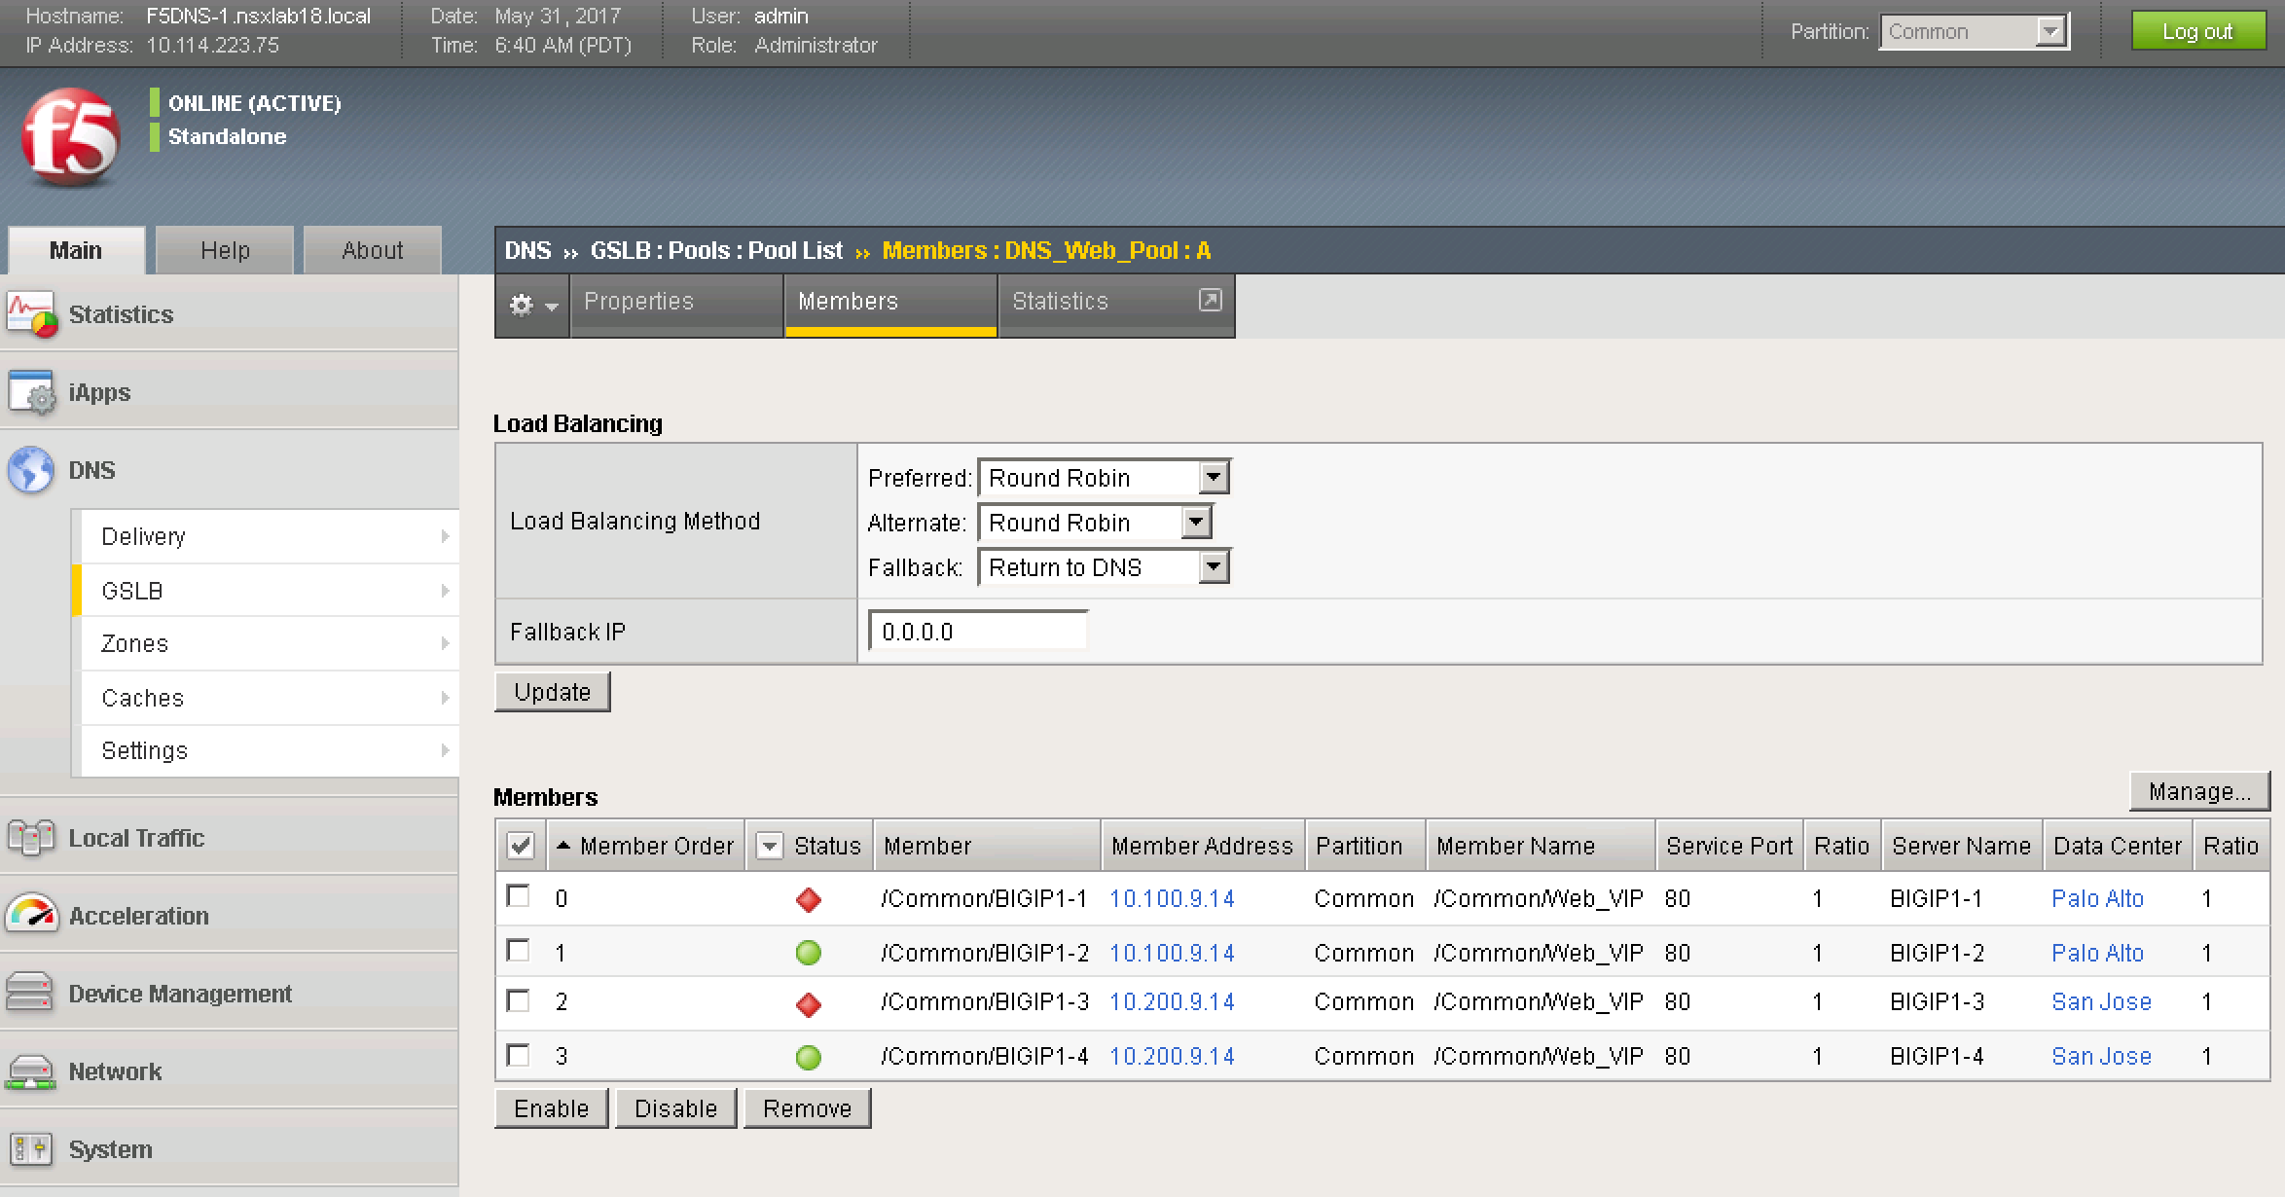The image size is (2285, 1197).
Task: Click the DNS globe icon
Action: (x=31, y=470)
